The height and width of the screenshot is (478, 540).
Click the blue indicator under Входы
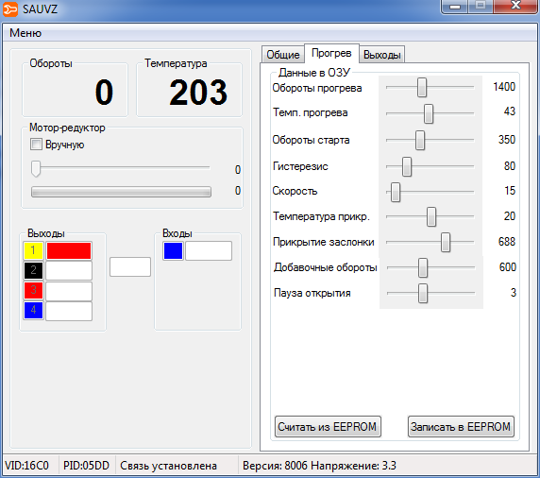(x=173, y=250)
